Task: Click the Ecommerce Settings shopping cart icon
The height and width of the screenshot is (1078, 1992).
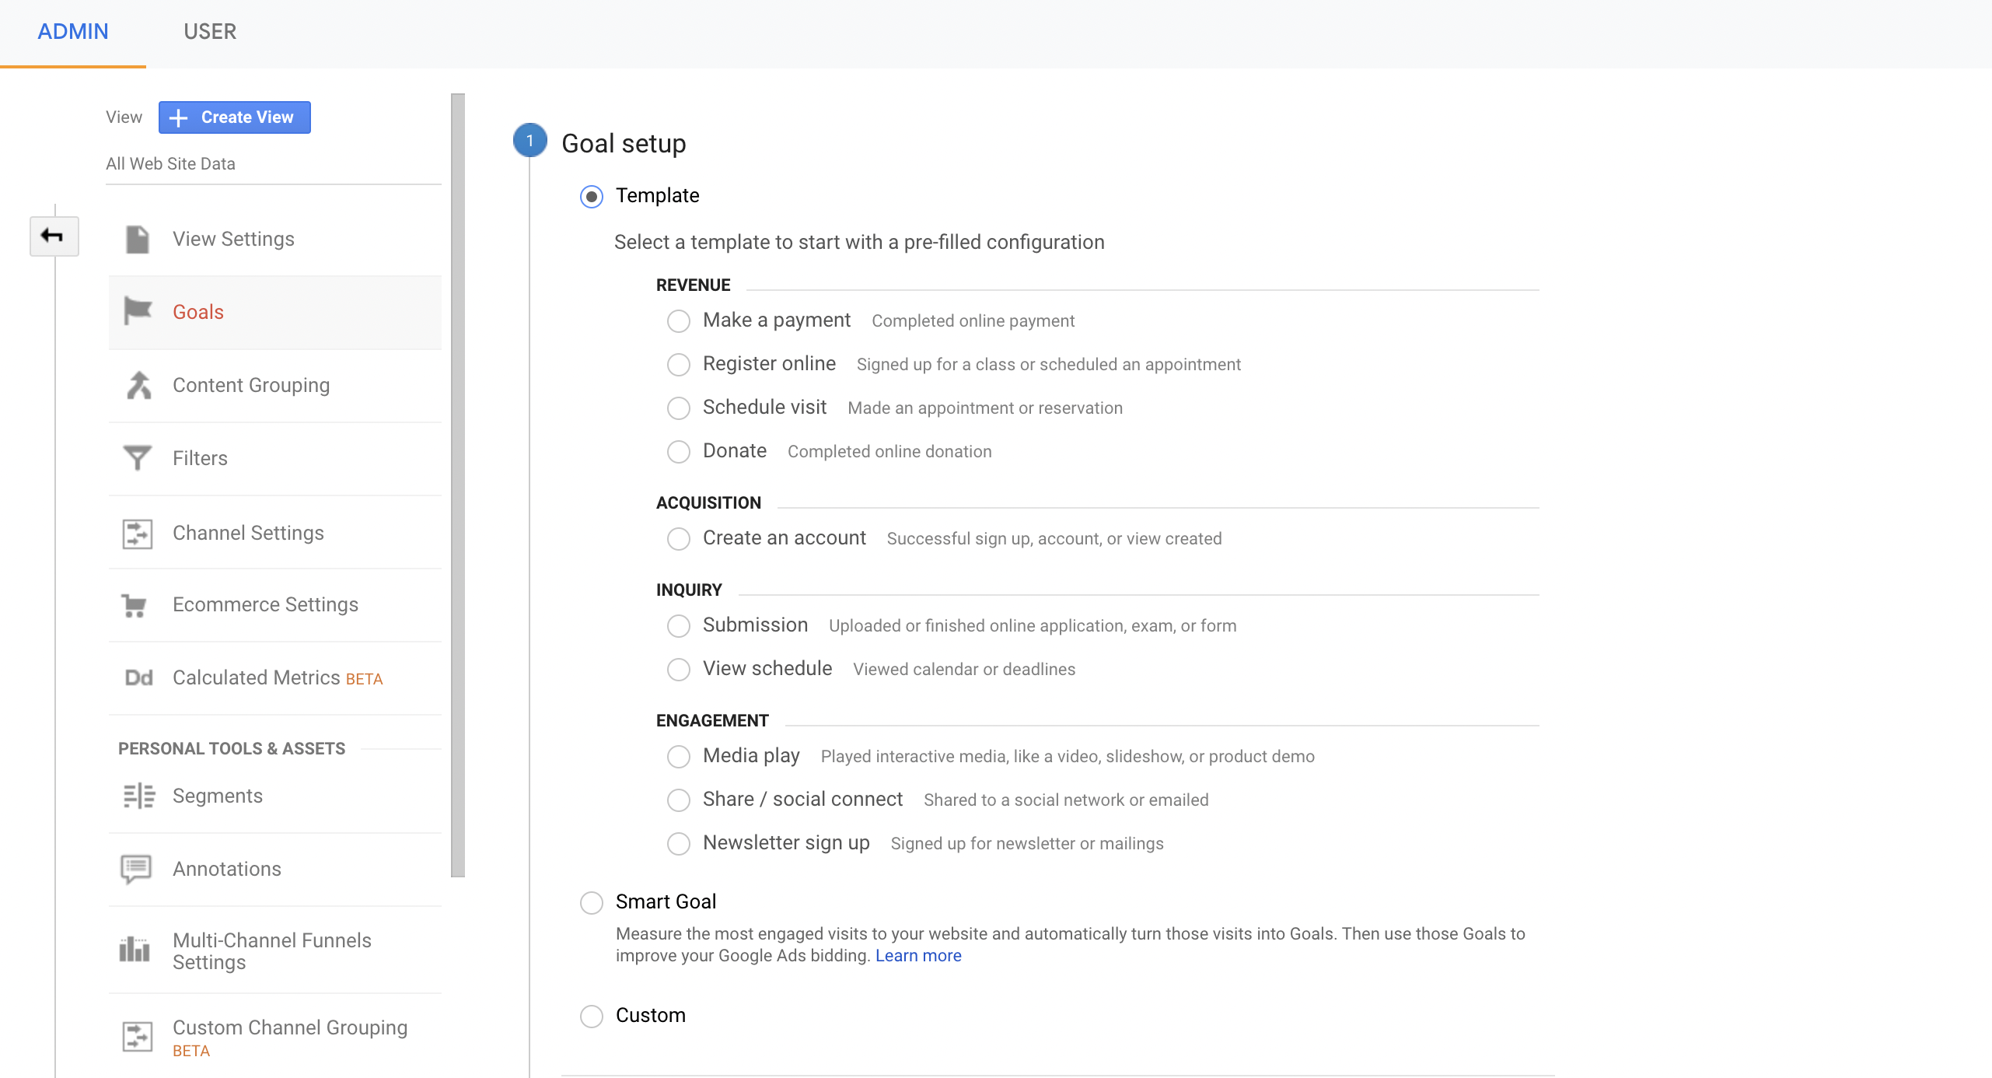Action: click(x=138, y=605)
